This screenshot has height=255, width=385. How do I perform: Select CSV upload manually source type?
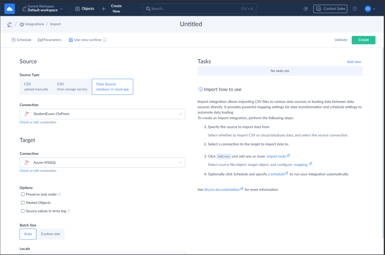(x=36, y=87)
